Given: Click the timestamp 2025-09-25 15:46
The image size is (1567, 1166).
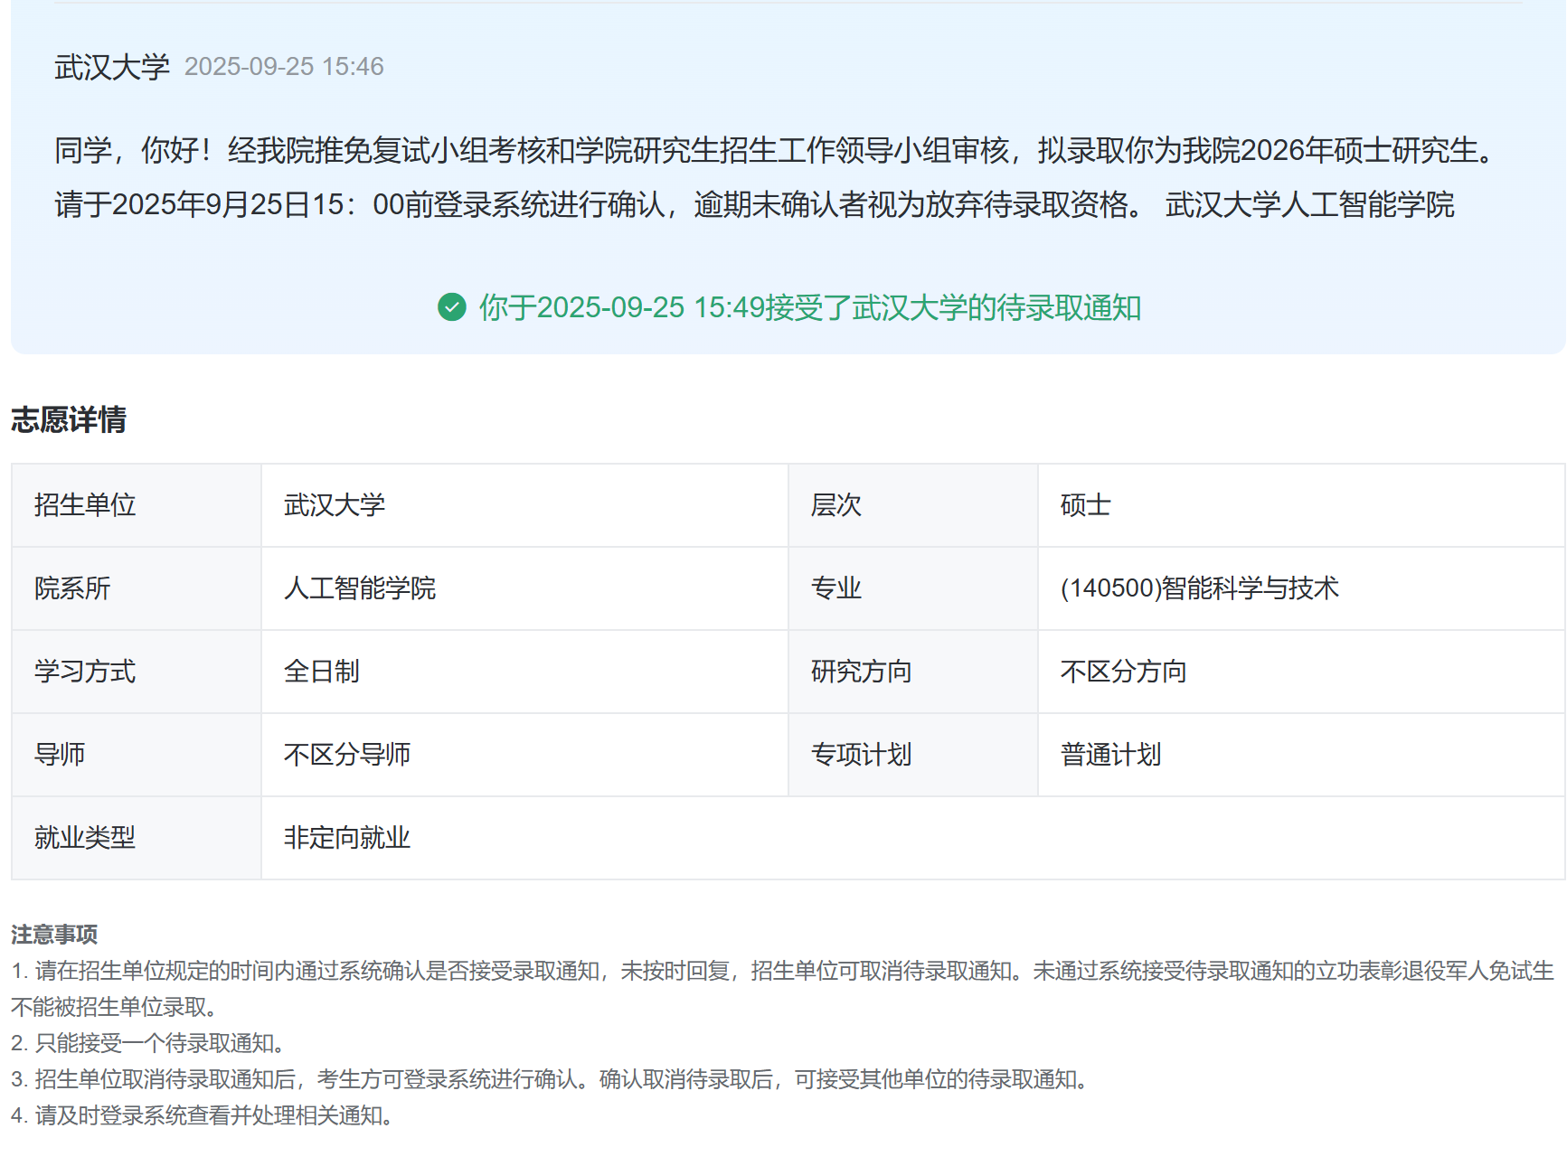Looking at the screenshot, I should [284, 67].
